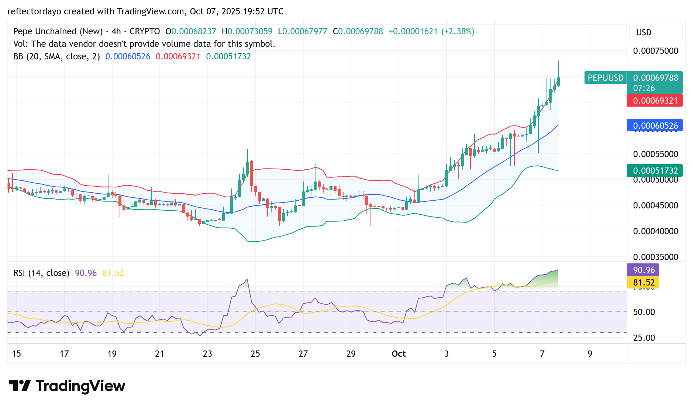693x408 pixels.
Task: Click the yellow RSI MA value 81.52 in legend
Action: (x=113, y=273)
